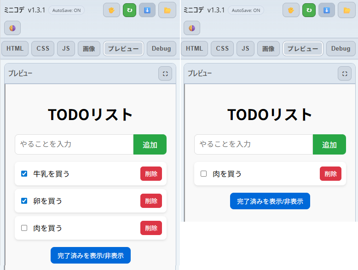Click the hand icon in the right pane

291,10
